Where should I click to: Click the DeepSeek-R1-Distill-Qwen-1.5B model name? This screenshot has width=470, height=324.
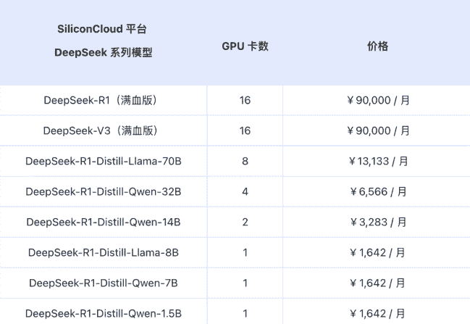click(103, 313)
